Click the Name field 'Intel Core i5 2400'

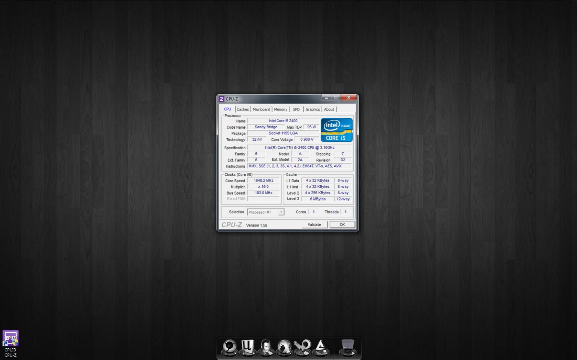click(283, 121)
